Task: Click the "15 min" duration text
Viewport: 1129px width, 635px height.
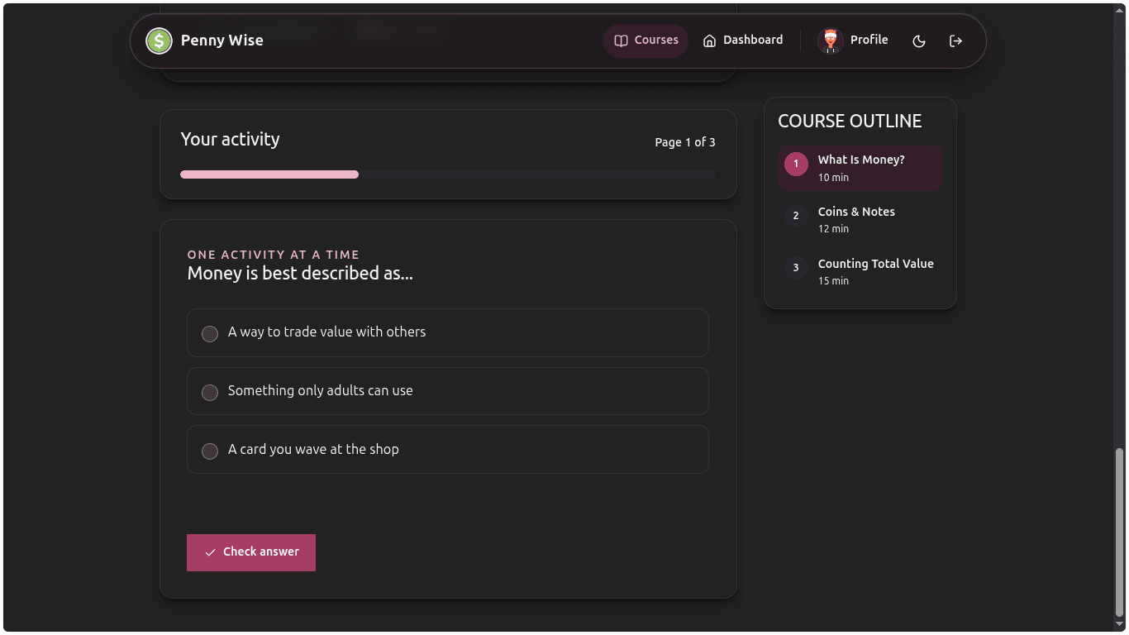Action: [833, 281]
